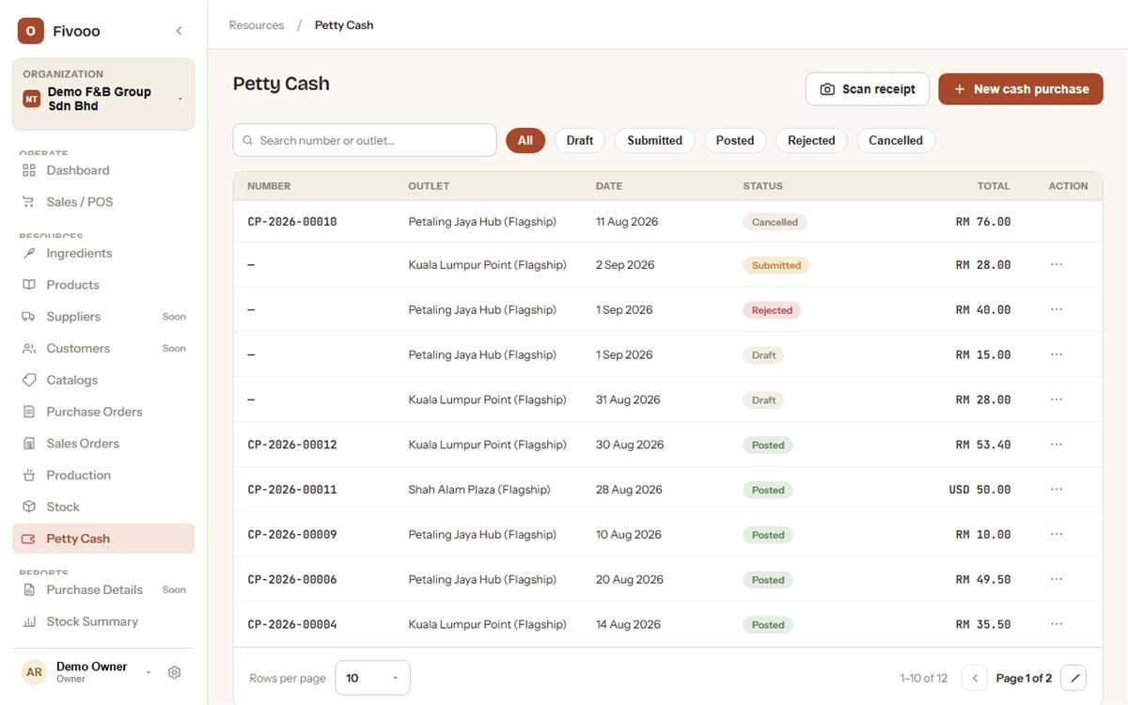Open the Ingredients page

coord(103,253)
